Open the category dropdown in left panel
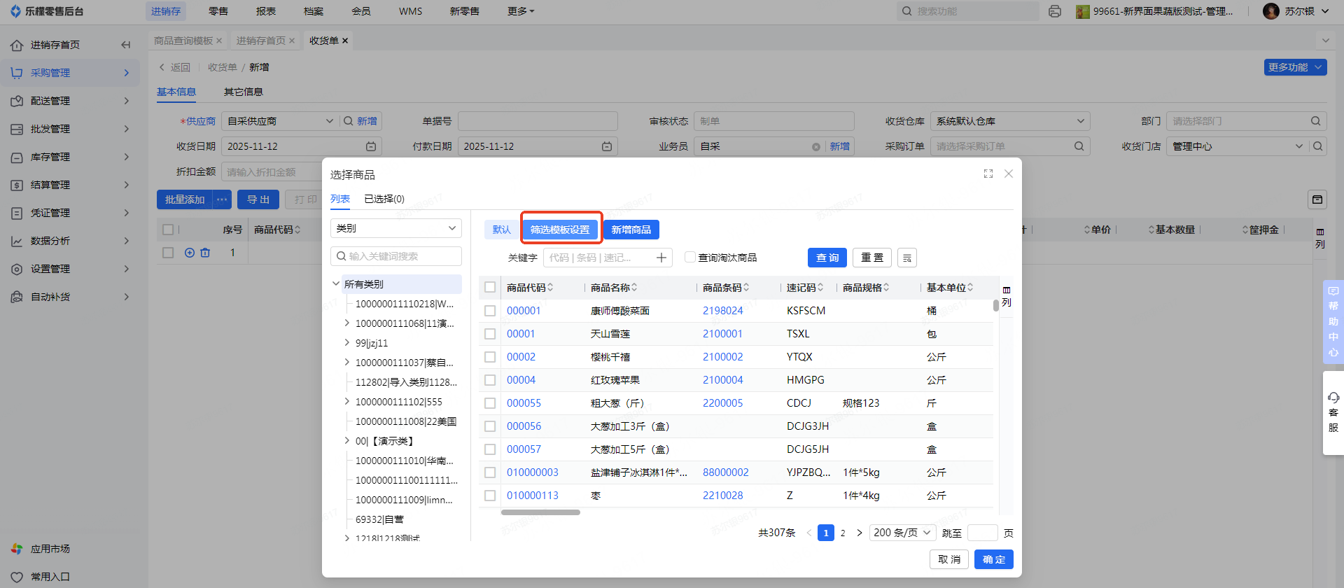The height and width of the screenshot is (588, 1344). [395, 228]
